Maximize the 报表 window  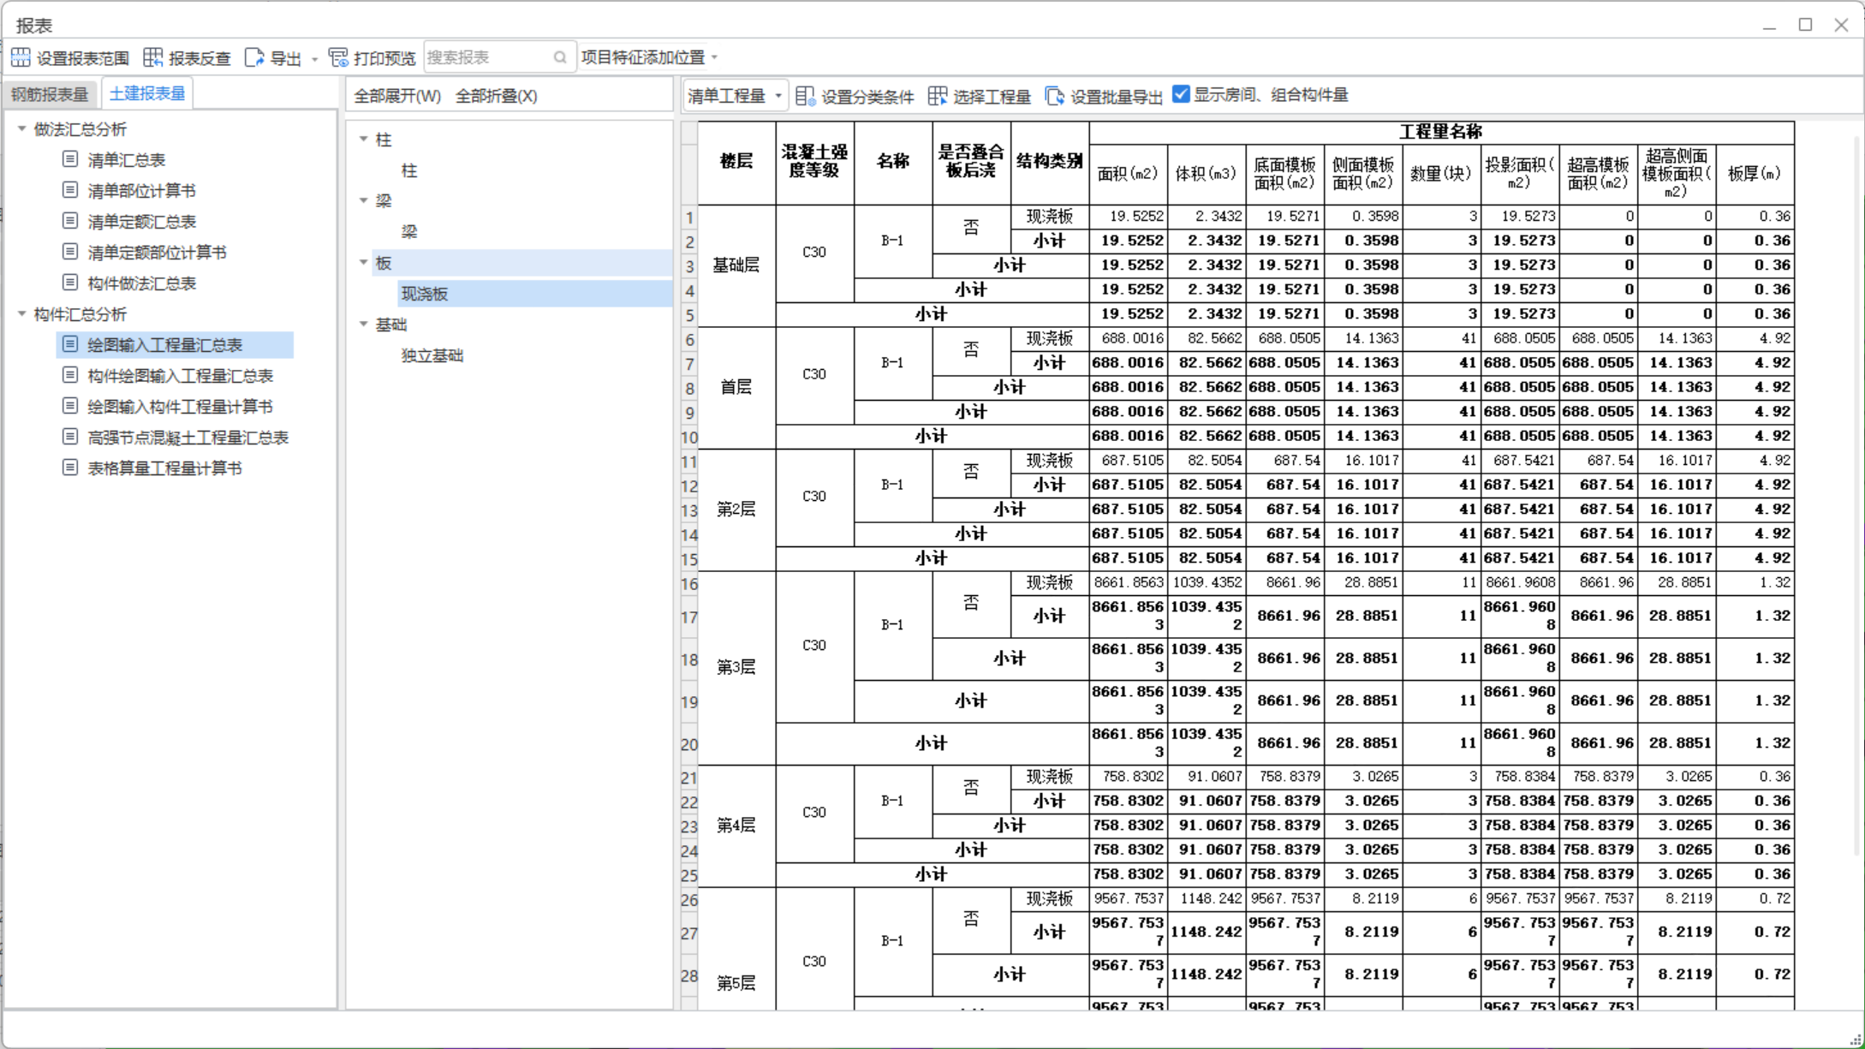click(x=1805, y=25)
